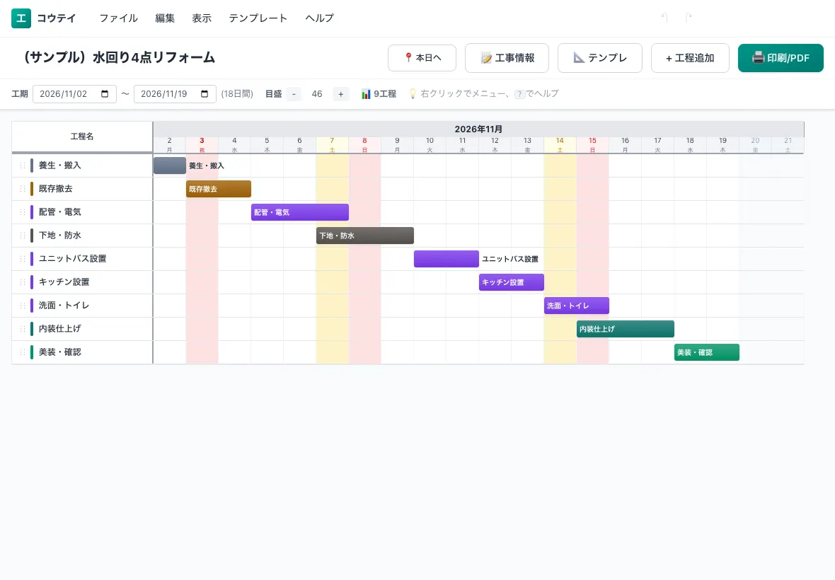Image resolution: width=835 pixels, height=580 pixels.
Task: Click the undo arrow icon
Action: (x=664, y=18)
